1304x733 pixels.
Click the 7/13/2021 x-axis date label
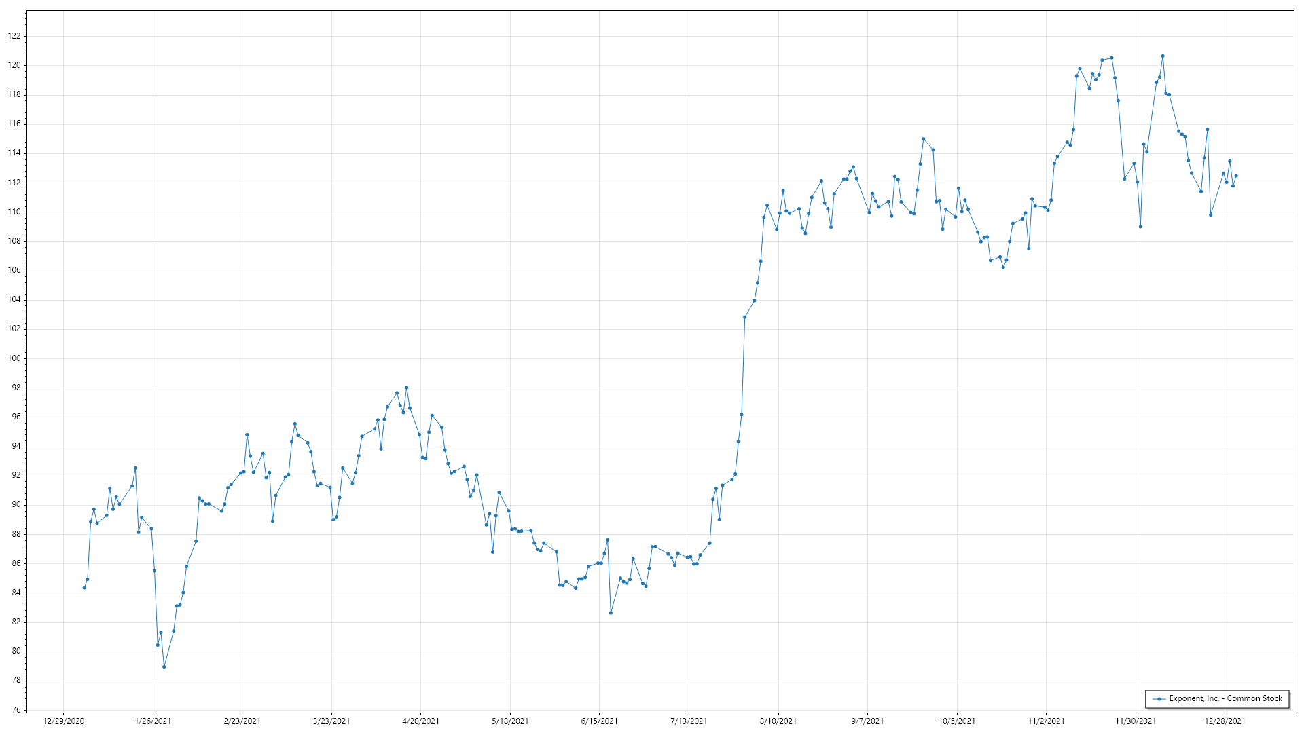click(x=689, y=721)
